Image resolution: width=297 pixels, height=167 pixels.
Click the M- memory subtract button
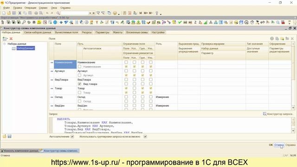click(x=151, y=13)
